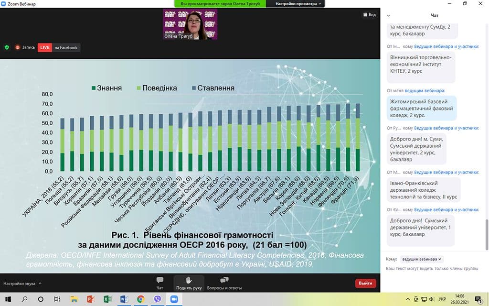The height and width of the screenshot is (306, 489).
Task: Open the Windows Start menu
Action: (8, 299)
